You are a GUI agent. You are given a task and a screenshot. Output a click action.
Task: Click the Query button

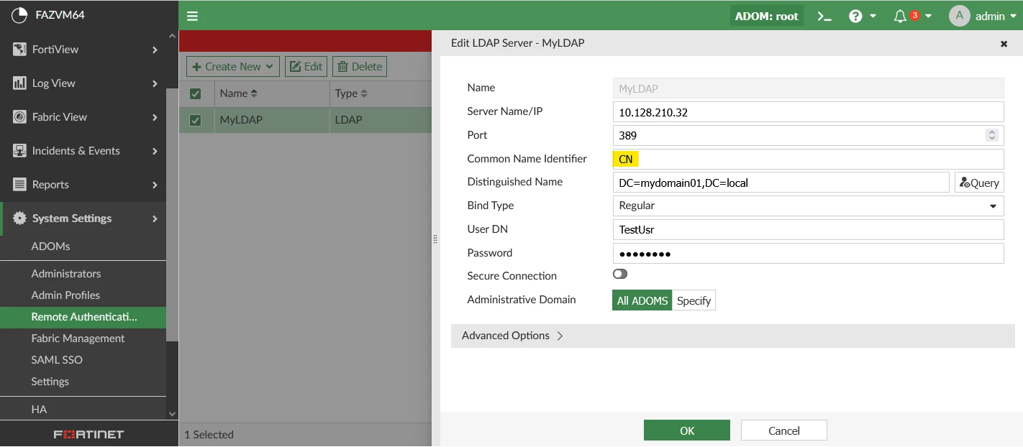pos(979,183)
